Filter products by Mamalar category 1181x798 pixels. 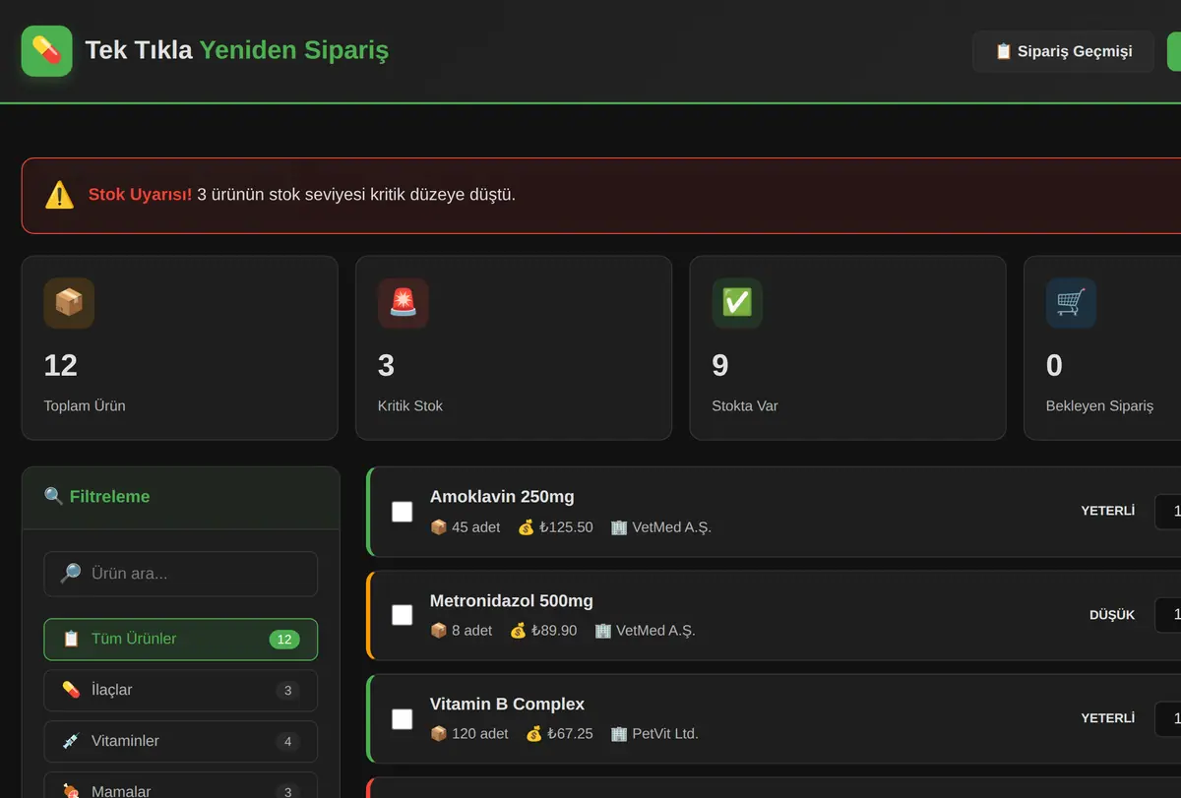coord(181,785)
